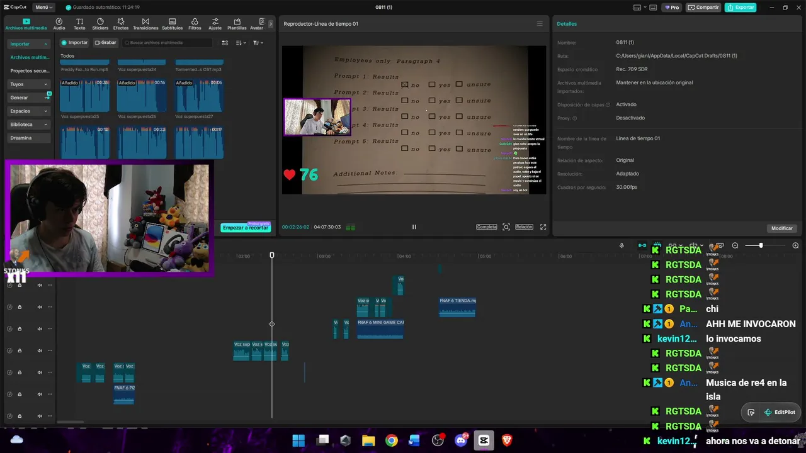Image resolution: width=806 pixels, height=453 pixels.
Task: Zoom in the timeline with plus icon
Action: pos(795,245)
